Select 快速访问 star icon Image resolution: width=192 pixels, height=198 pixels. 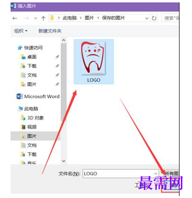click(20, 48)
